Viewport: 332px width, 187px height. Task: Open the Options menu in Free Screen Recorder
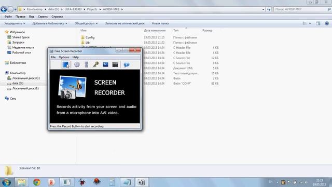tap(64, 57)
